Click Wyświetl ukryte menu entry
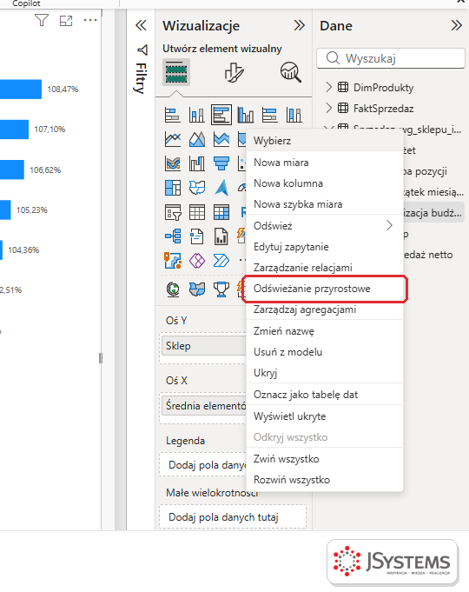Screen dimensions: 469x592 coord(325,416)
